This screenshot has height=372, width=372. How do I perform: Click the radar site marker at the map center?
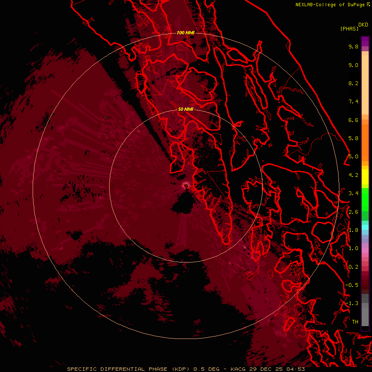(x=186, y=186)
